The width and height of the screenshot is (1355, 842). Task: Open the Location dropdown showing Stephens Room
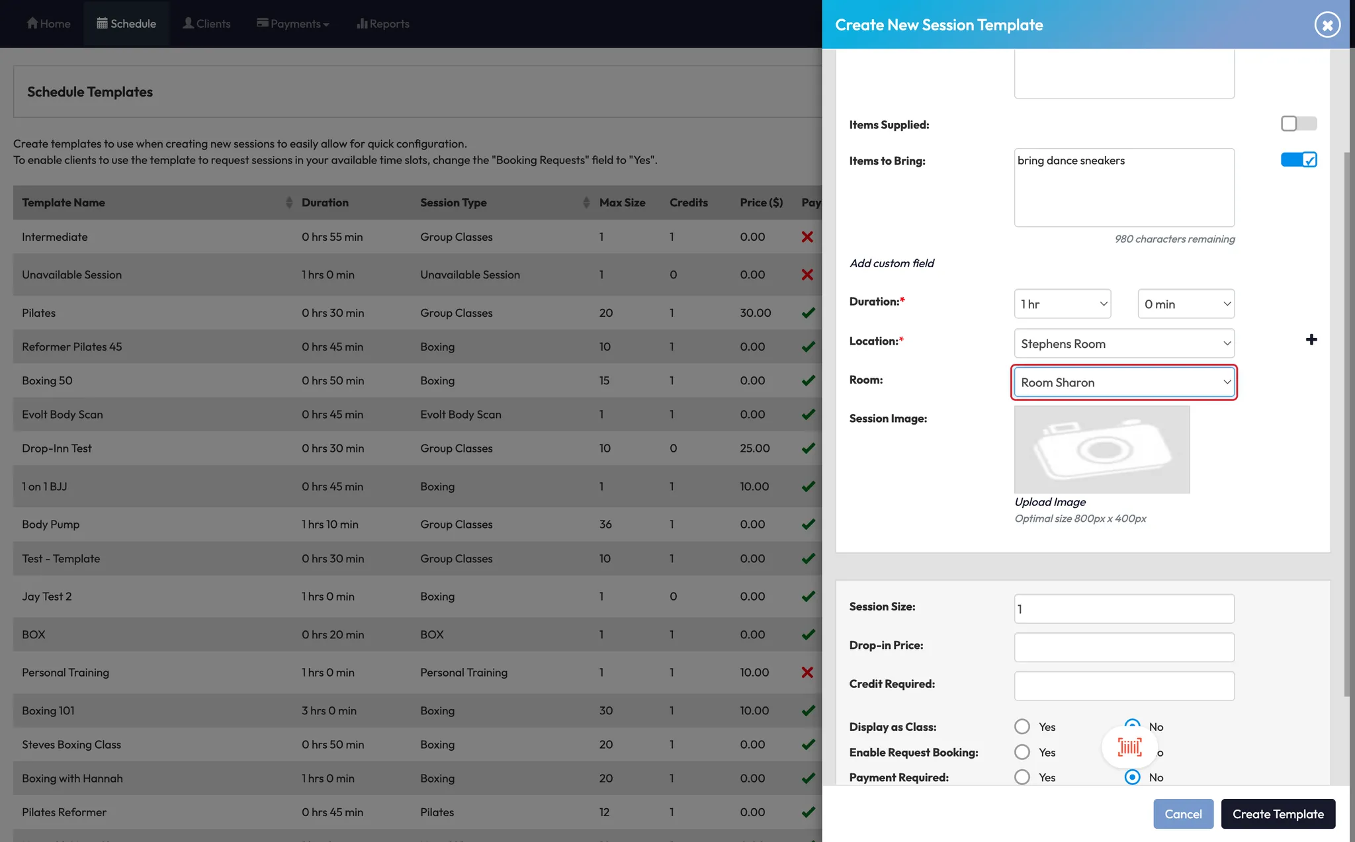[1123, 344]
